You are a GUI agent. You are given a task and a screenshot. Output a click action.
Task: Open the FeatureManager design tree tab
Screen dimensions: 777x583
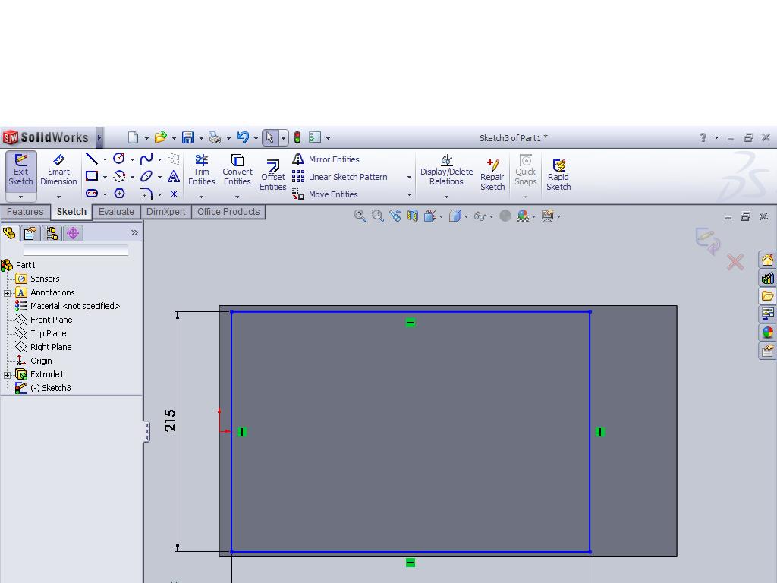(x=9, y=233)
